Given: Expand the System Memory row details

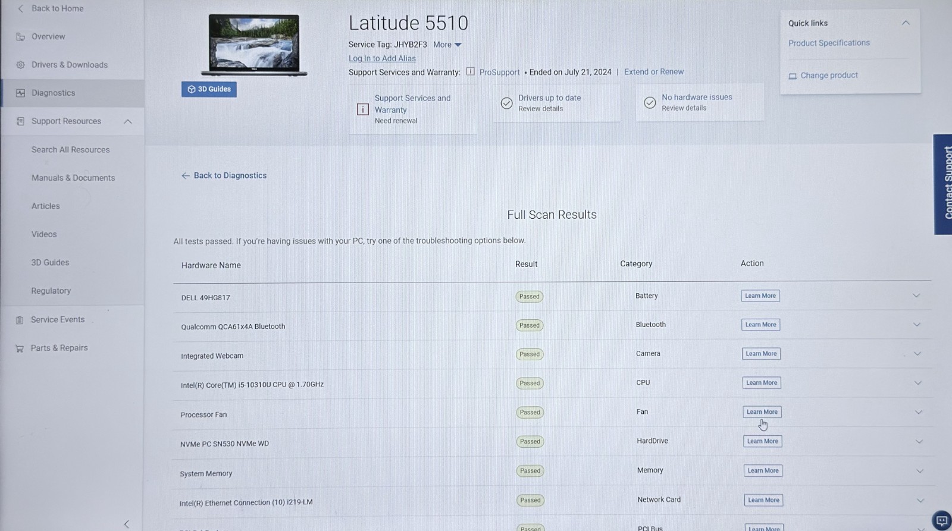Looking at the screenshot, I should coord(920,471).
